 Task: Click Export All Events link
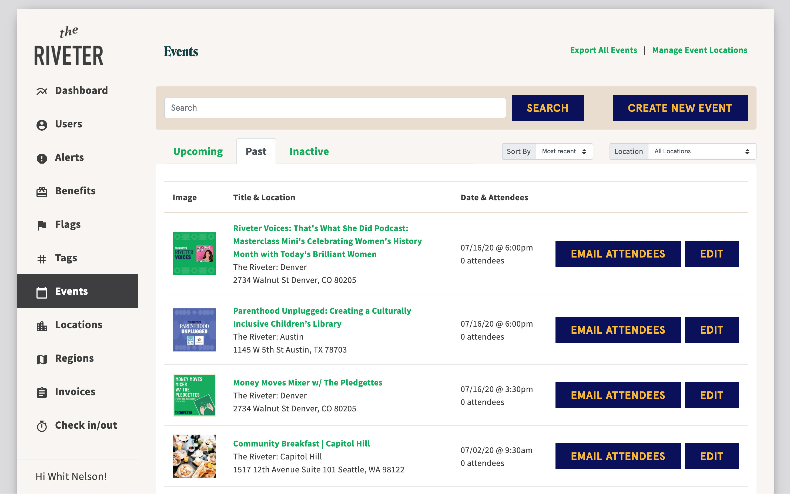603,50
